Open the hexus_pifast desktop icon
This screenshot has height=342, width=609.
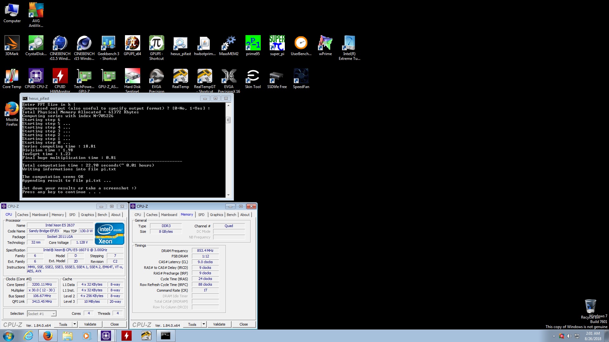(180, 46)
